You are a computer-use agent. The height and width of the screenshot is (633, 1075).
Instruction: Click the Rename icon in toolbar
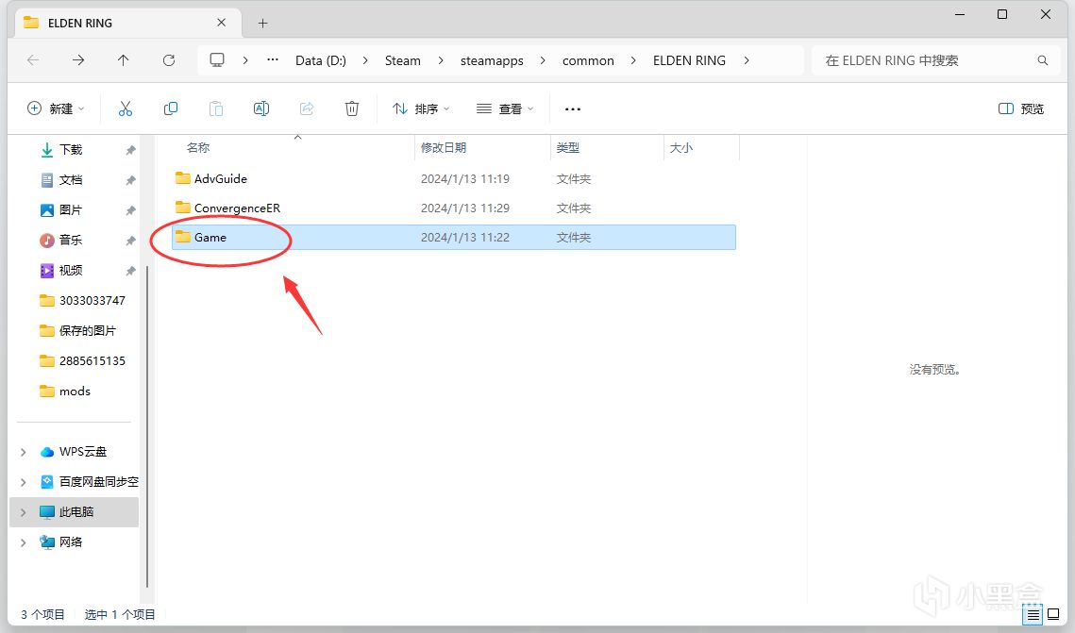261,108
